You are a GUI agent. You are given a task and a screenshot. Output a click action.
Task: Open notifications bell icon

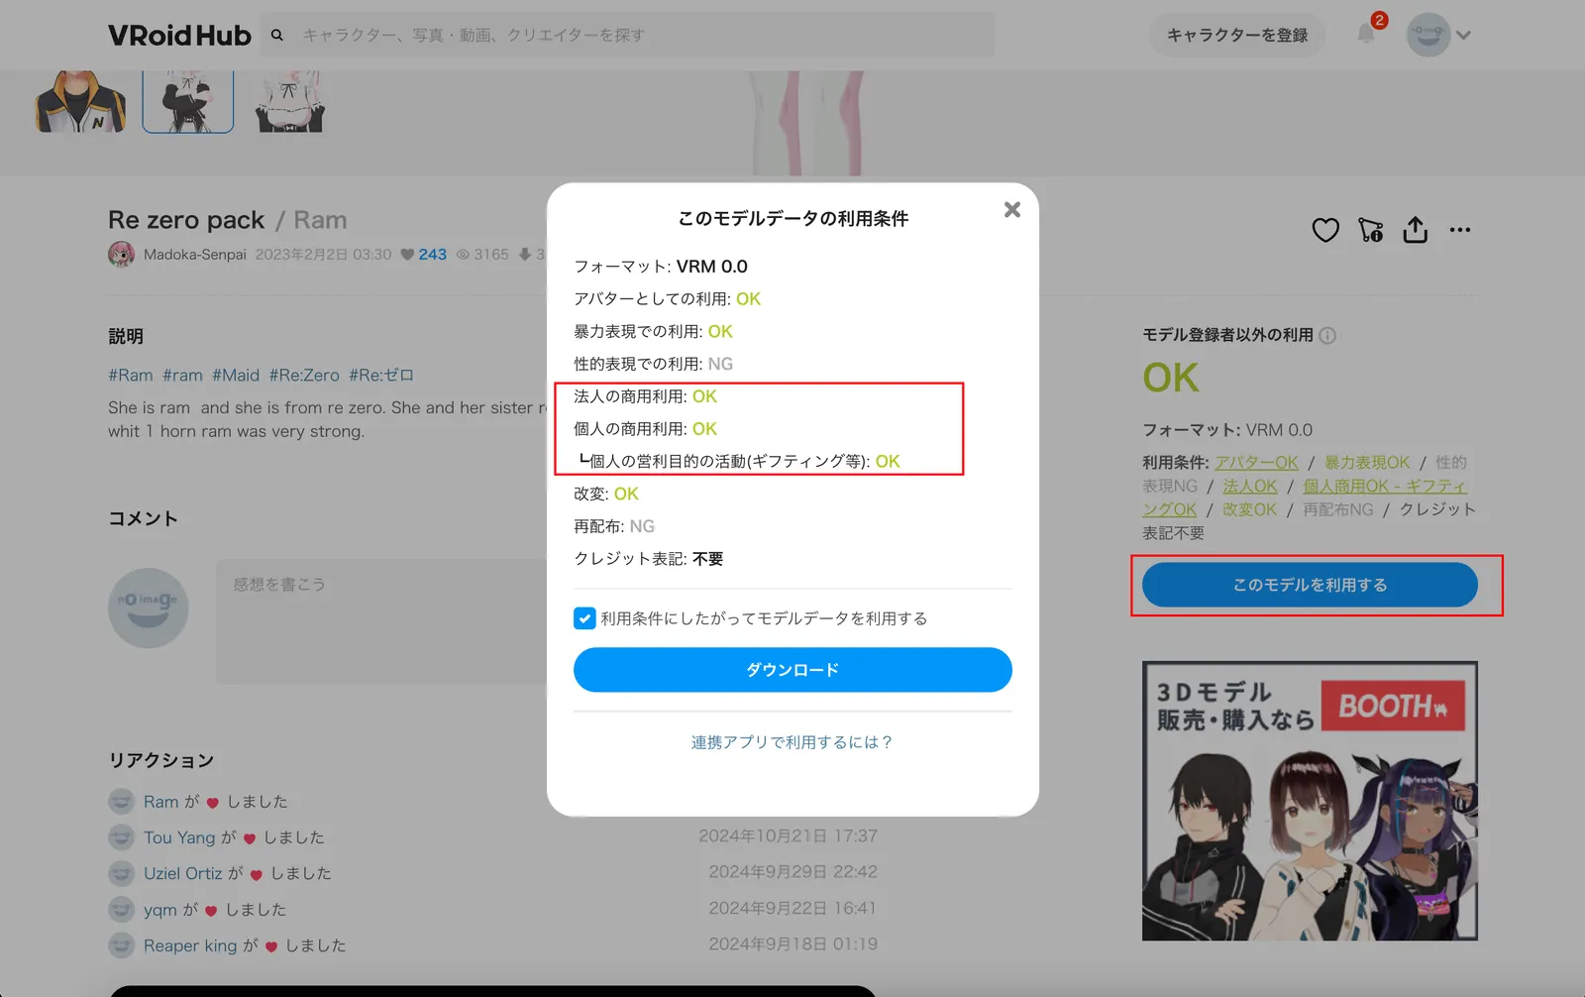pos(1366,34)
